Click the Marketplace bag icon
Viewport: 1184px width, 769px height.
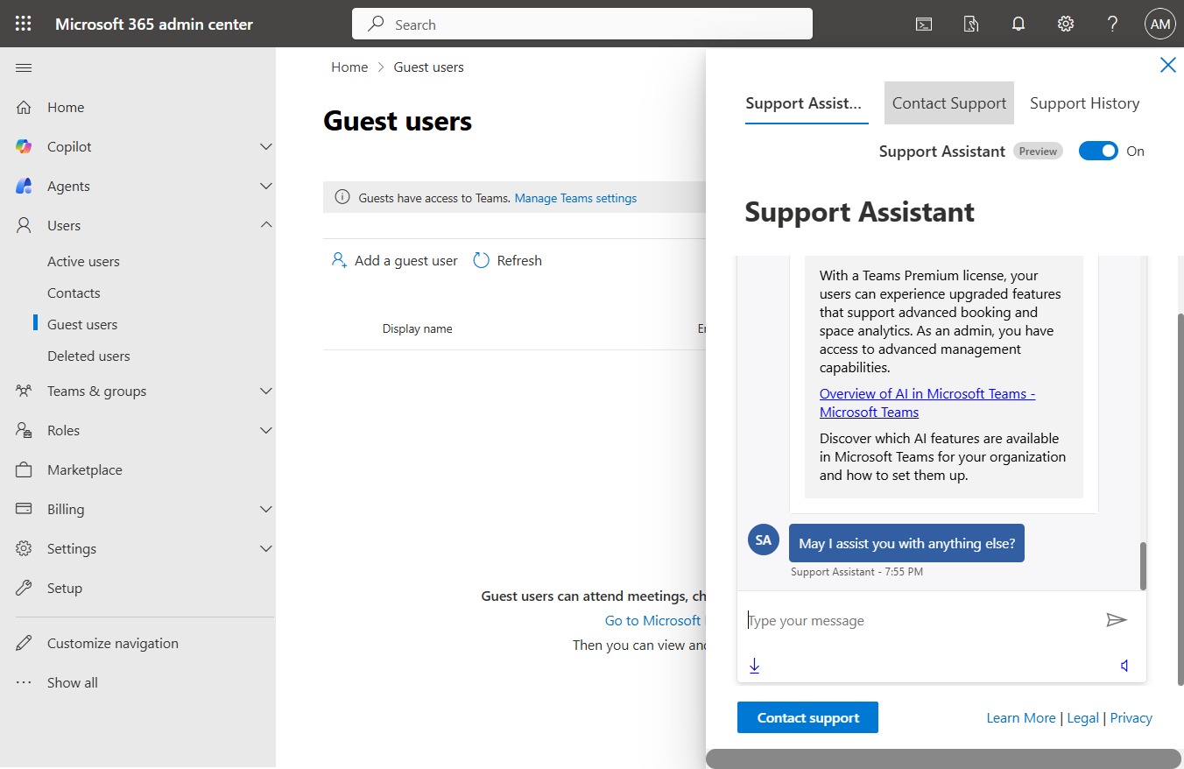tap(24, 469)
